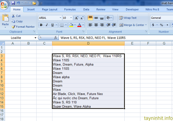The width and height of the screenshot is (173, 121).
Task: Center-align text horizontally
Action: tap(96, 25)
